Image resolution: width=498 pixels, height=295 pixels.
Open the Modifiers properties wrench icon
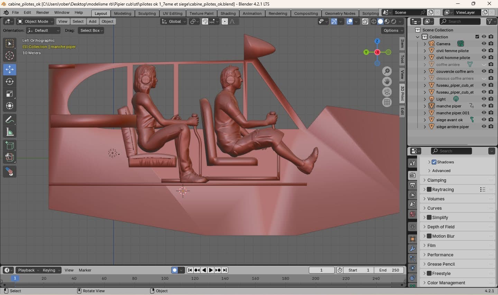(413, 249)
